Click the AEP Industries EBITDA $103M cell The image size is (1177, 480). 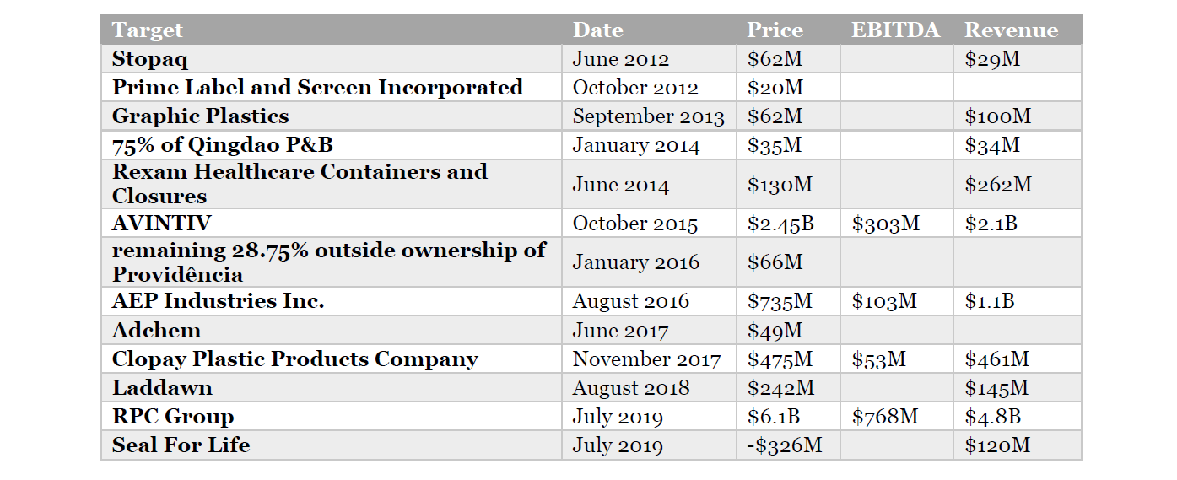883,301
